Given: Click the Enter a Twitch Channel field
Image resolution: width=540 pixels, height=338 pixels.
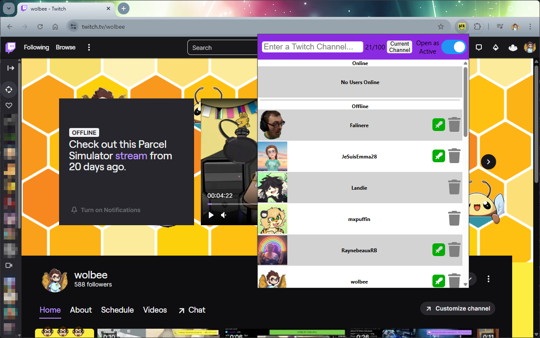Looking at the screenshot, I should click(313, 47).
